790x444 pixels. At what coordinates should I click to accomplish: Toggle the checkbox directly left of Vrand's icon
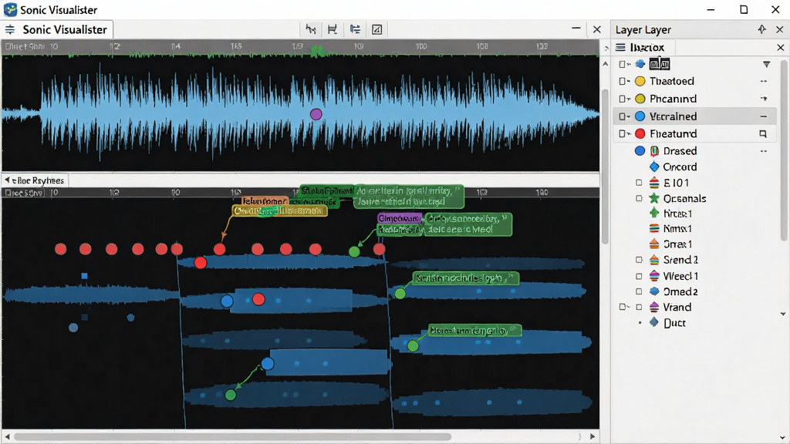(639, 307)
